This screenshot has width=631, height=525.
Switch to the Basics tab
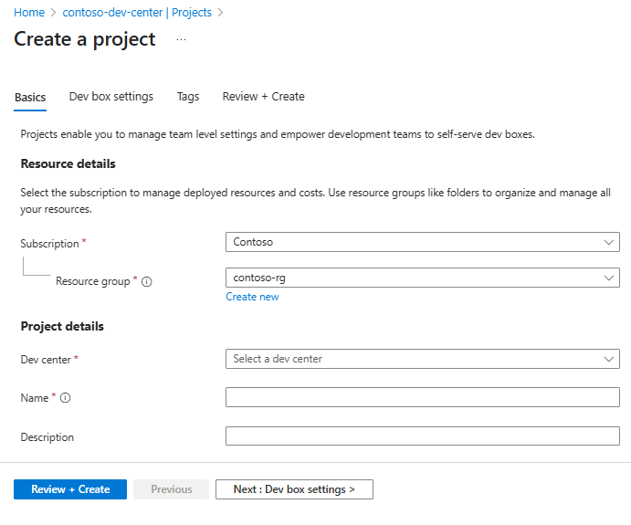tap(30, 97)
